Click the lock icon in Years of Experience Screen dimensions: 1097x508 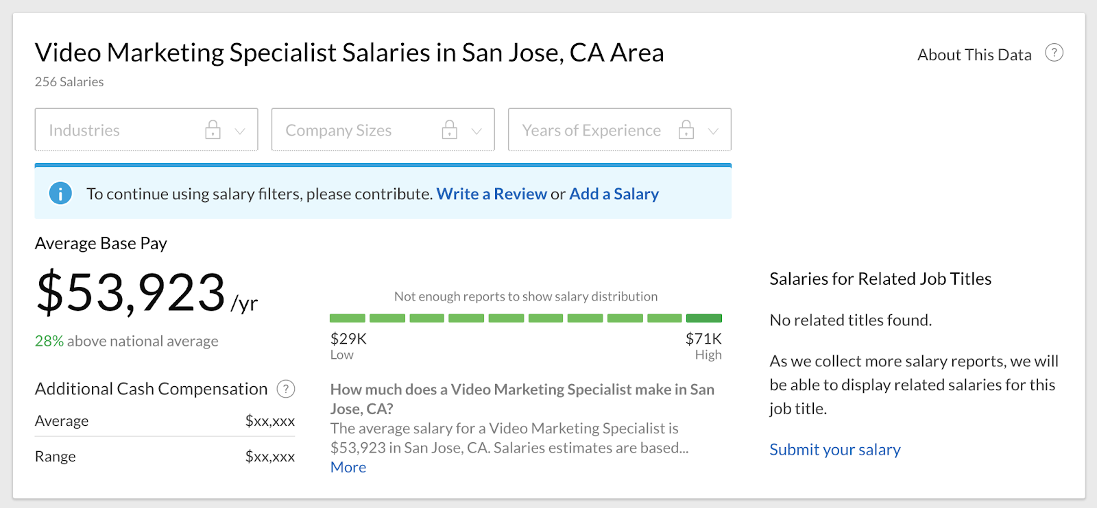click(686, 129)
